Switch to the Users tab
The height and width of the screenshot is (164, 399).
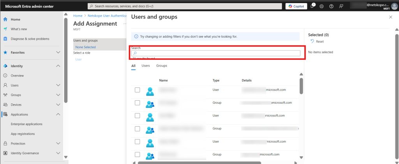(146, 66)
